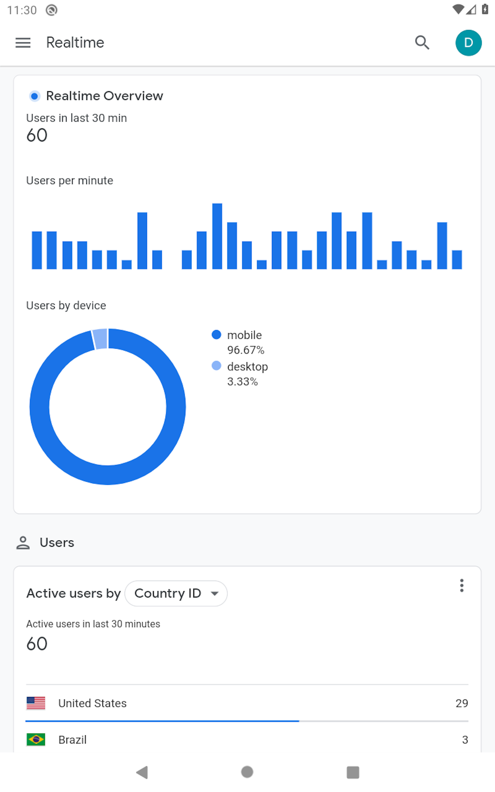The image size is (495, 792).
Task: Tap the United States flag icon
Action: point(36,703)
